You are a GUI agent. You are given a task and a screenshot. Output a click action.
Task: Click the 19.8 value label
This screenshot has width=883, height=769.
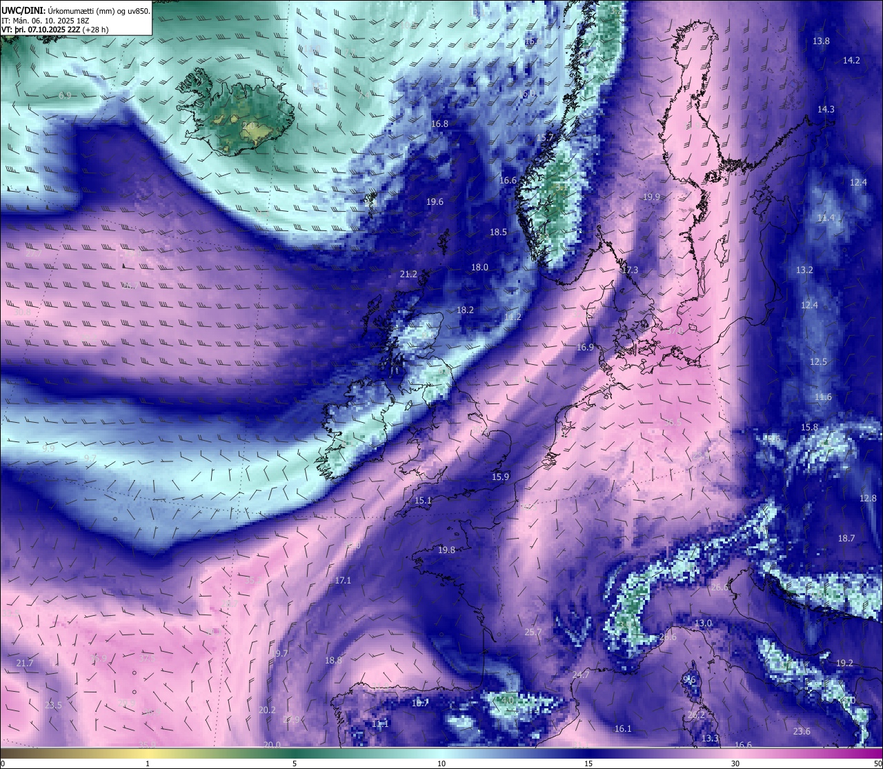pyautogui.click(x=446, y=550)
